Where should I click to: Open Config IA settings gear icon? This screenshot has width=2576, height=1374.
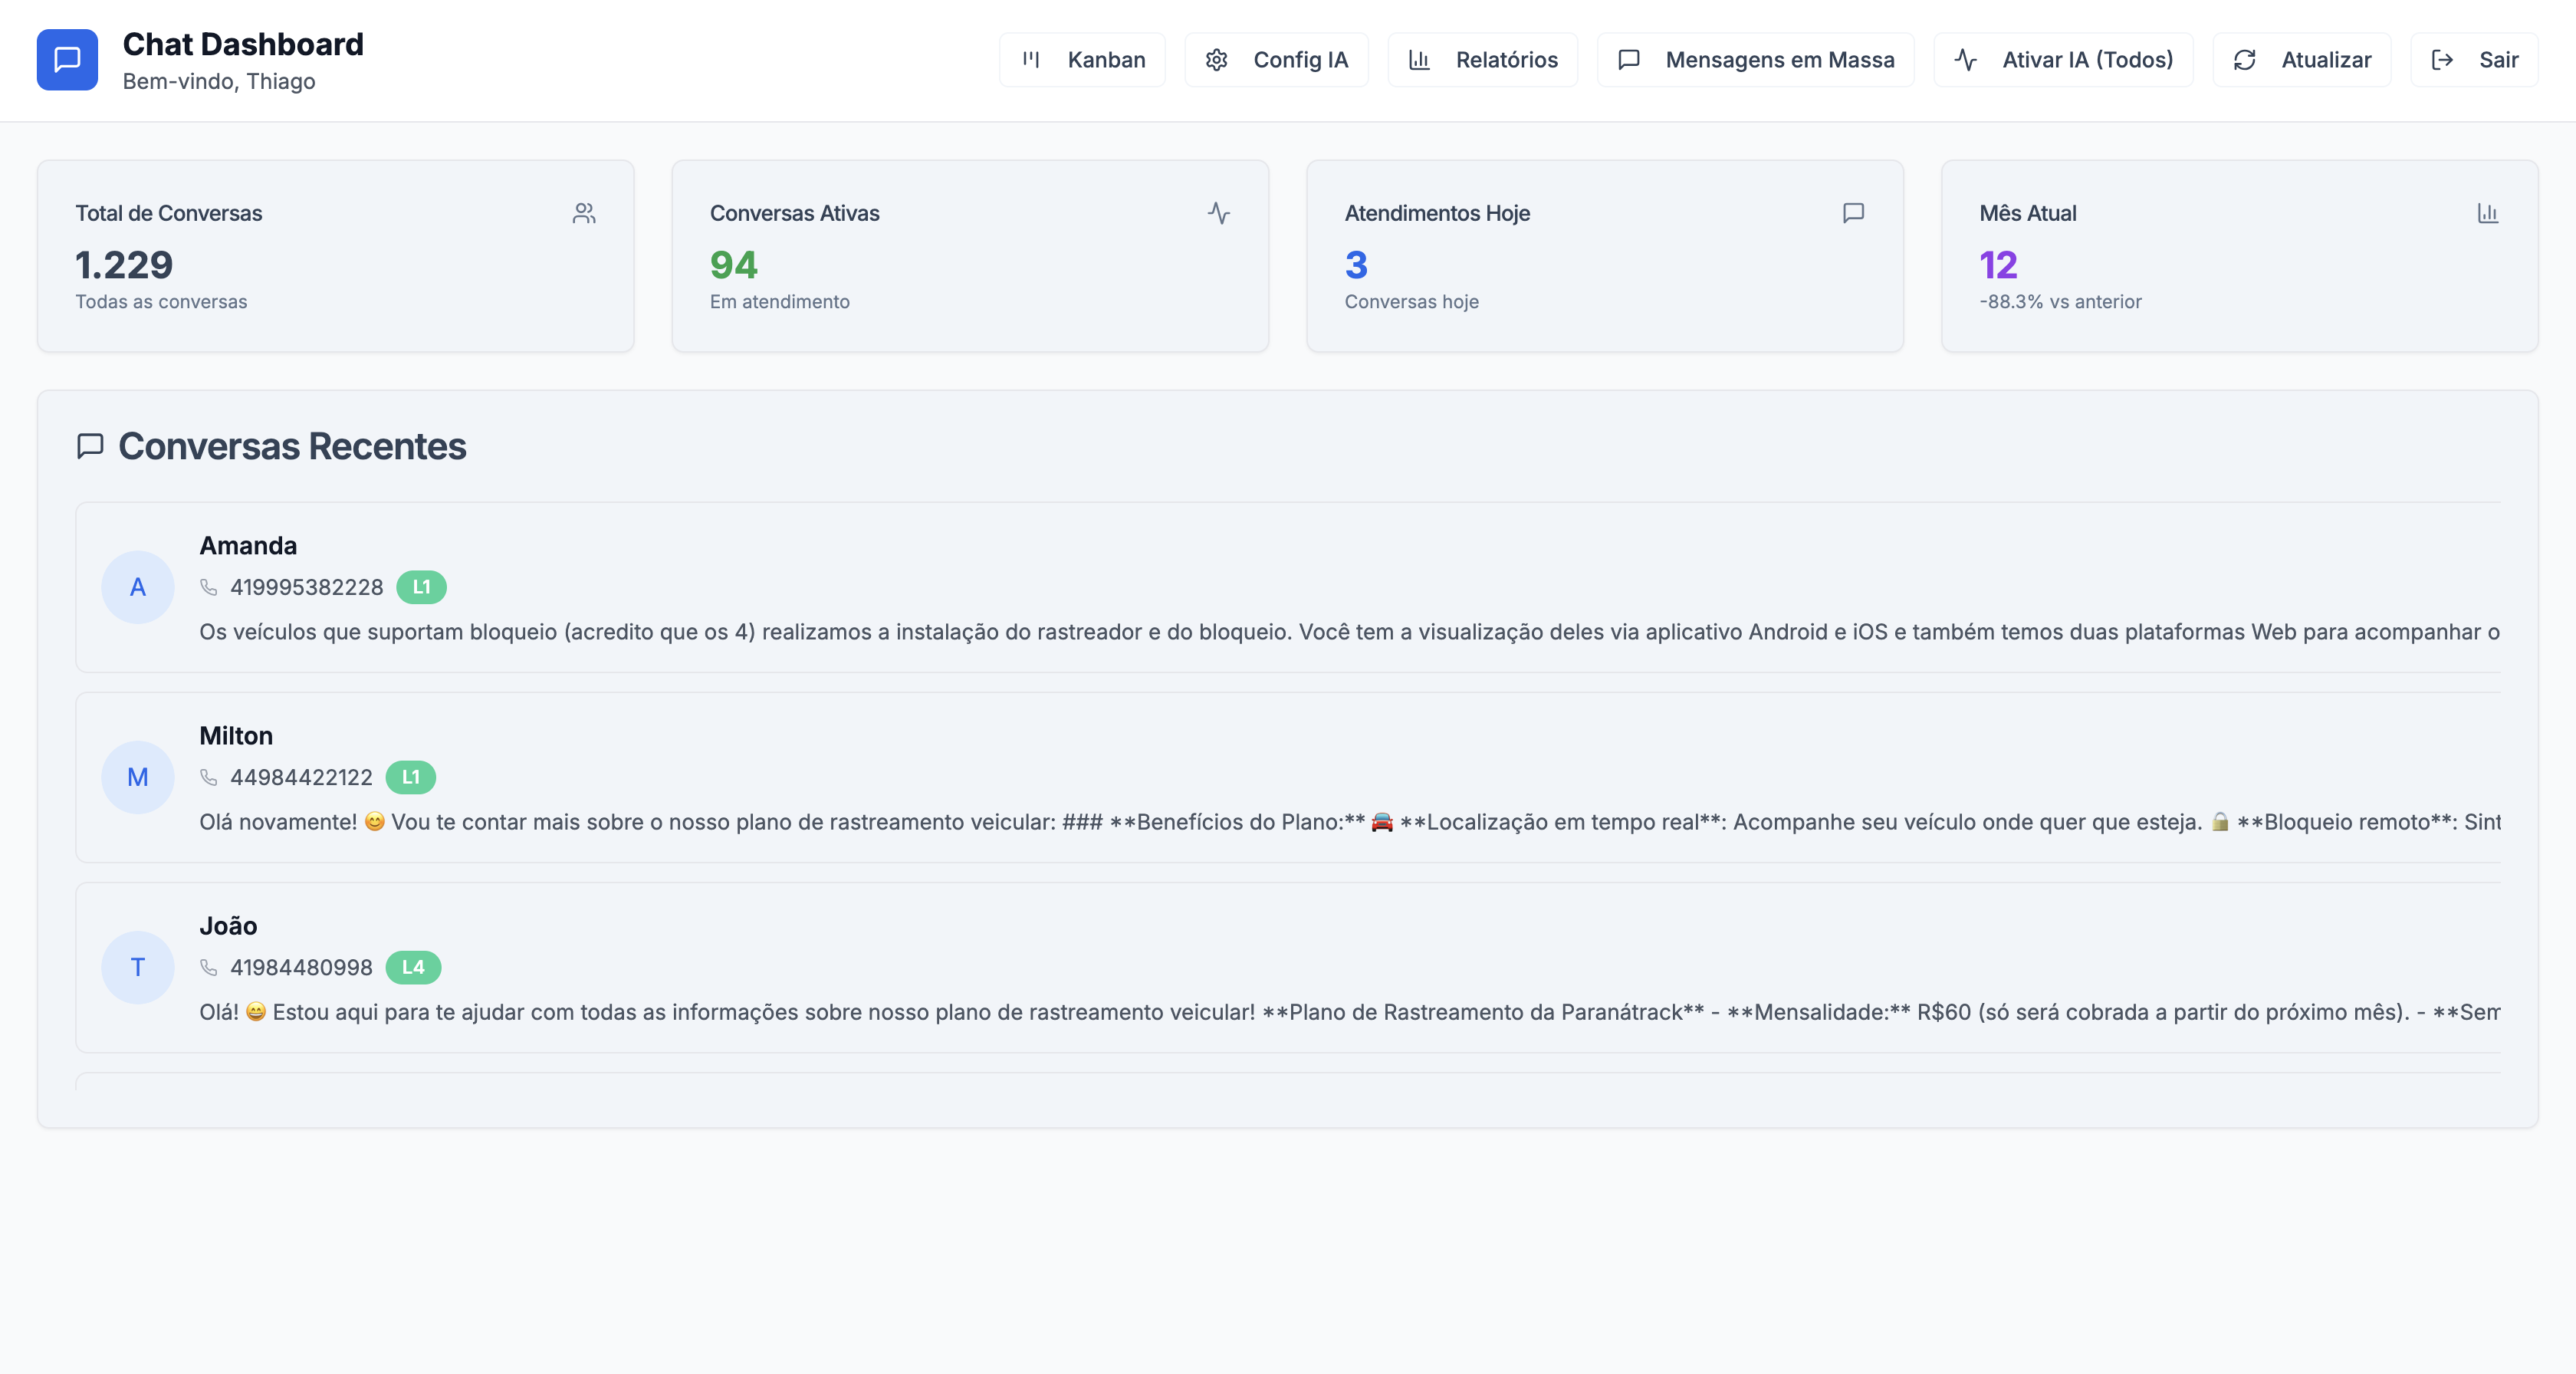(x=1218, y=59)
